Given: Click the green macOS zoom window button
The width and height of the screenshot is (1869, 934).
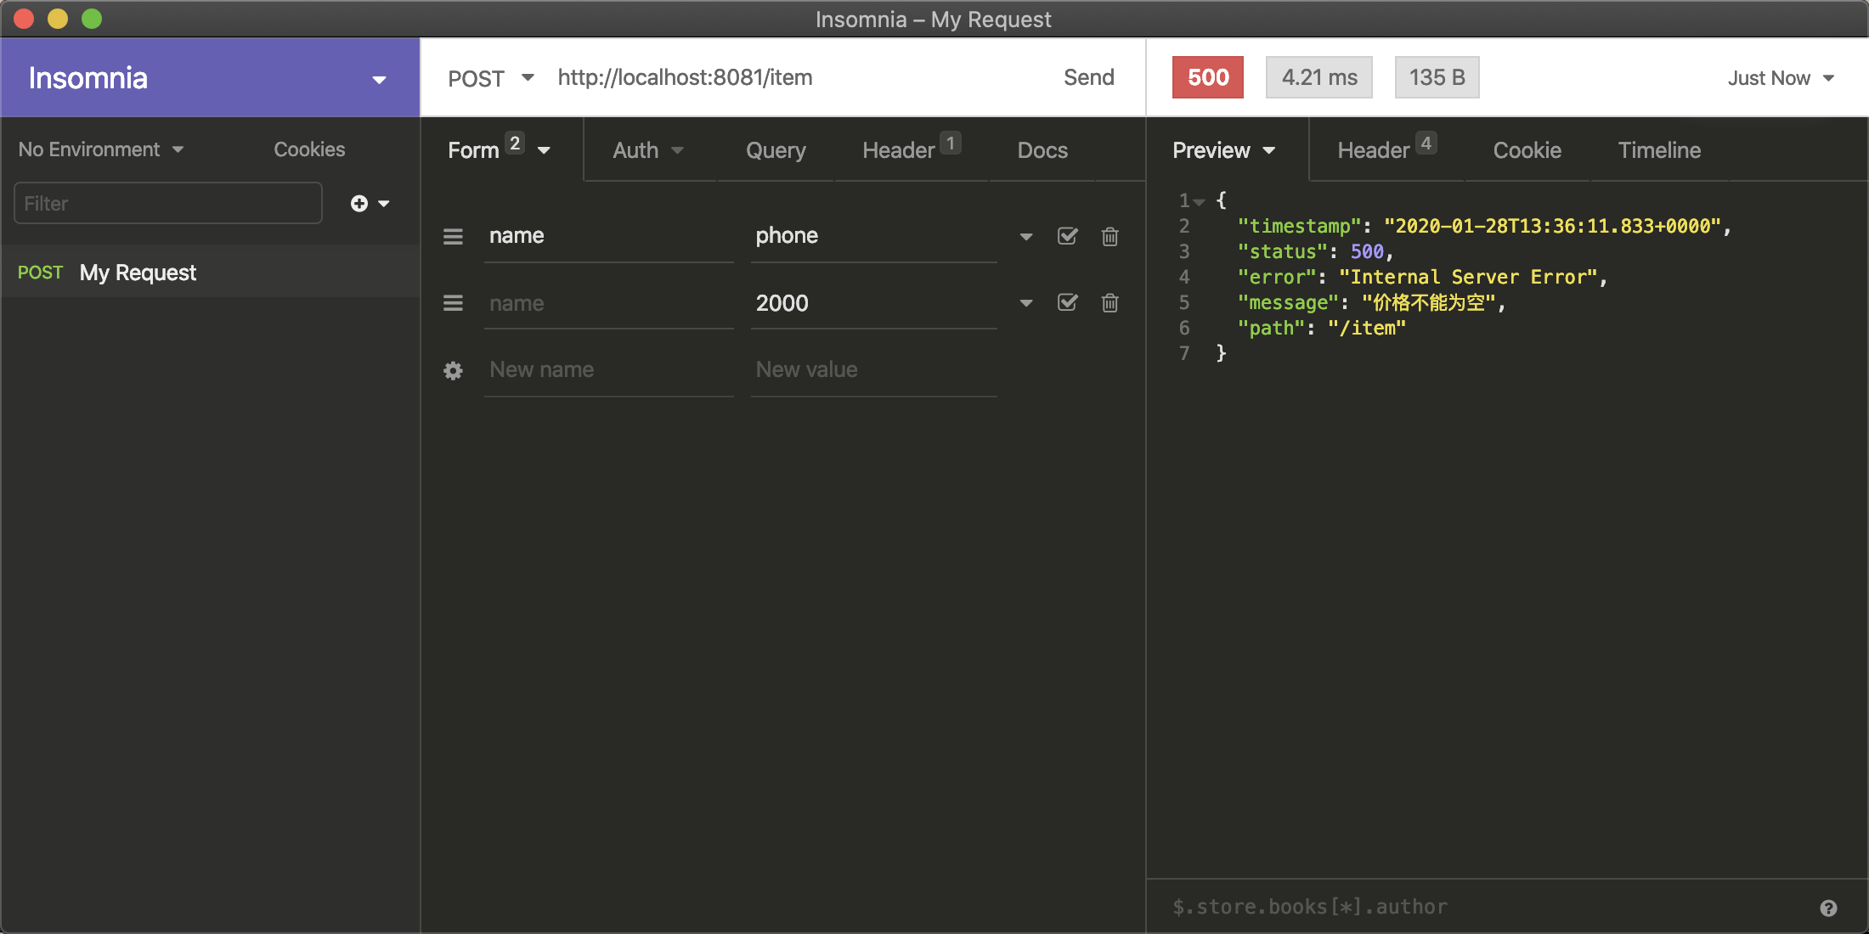Looking at the screenshot, I should coord(92,19).
